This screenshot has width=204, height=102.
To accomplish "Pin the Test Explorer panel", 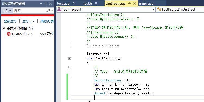I will [x=46, y=4].
